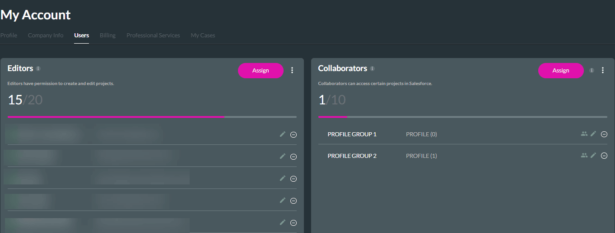This screenshot has height=233, width=615.
Task: Remove Profile Group 2 with minus icon
Action: [x=604, y=156]
